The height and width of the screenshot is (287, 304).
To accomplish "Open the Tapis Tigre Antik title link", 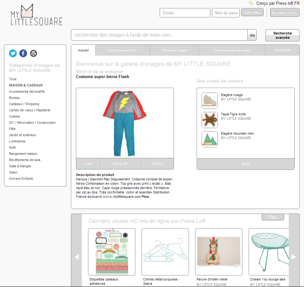I will (x=233, y=114).
